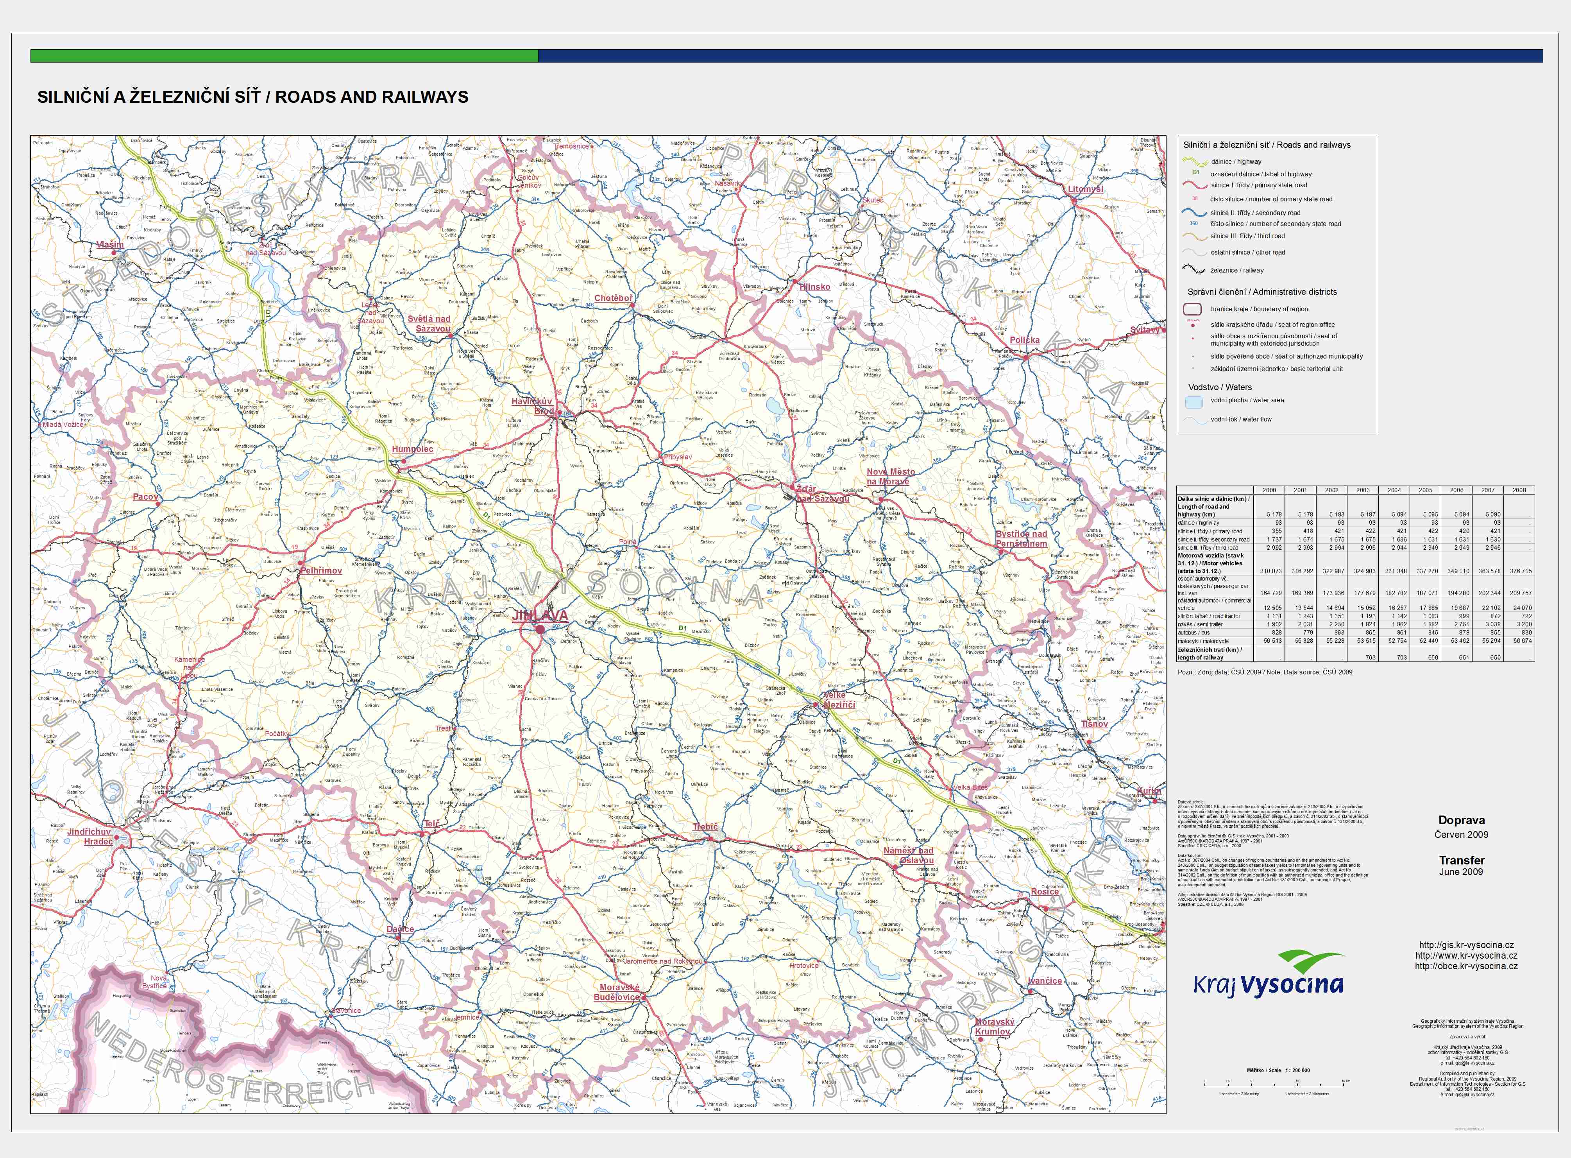Select the Pelhřimov town label

pos(322,570)
